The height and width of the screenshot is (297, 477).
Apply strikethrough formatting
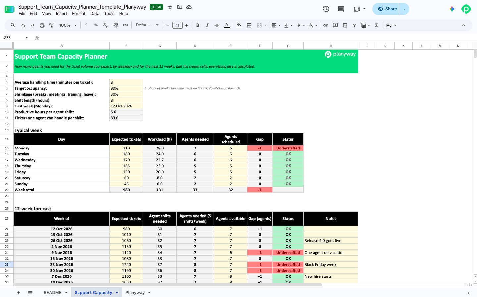pos(217,25)
